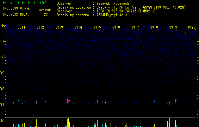Click the 0918 time marker
The height and width of the screenshot is (127, 199).
154,27
